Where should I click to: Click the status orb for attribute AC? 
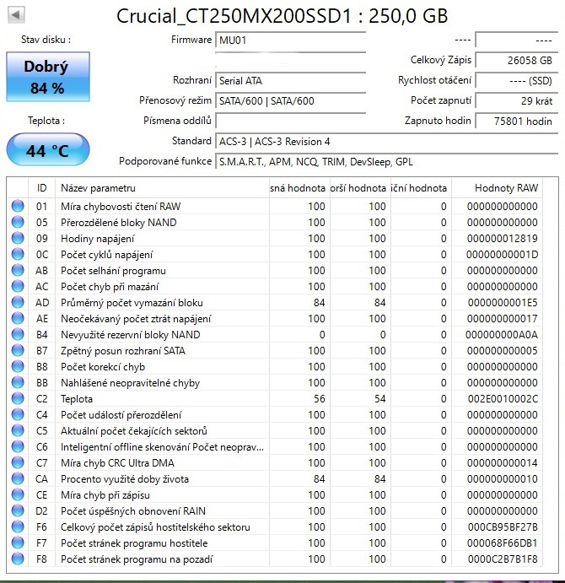click(18, 286)
